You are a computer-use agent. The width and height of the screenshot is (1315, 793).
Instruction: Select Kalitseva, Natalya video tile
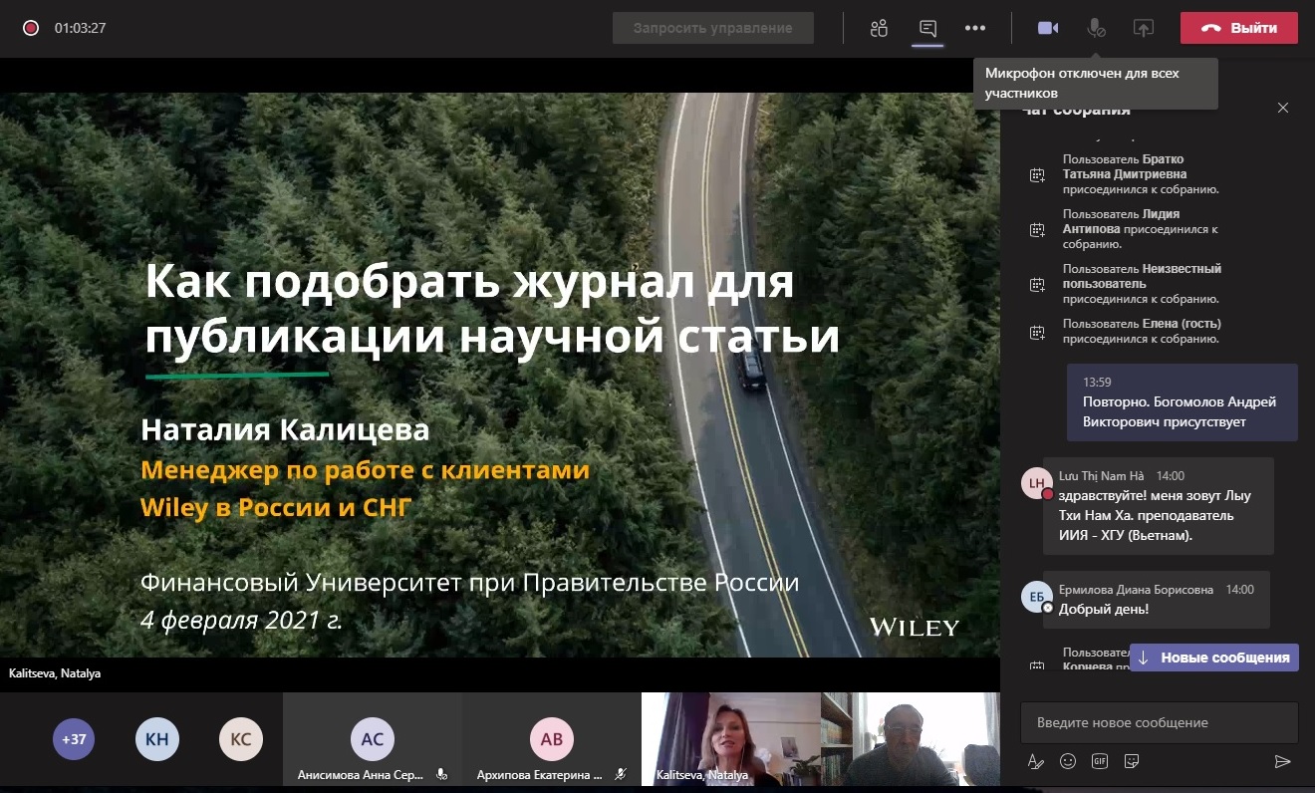click(731, 739)
